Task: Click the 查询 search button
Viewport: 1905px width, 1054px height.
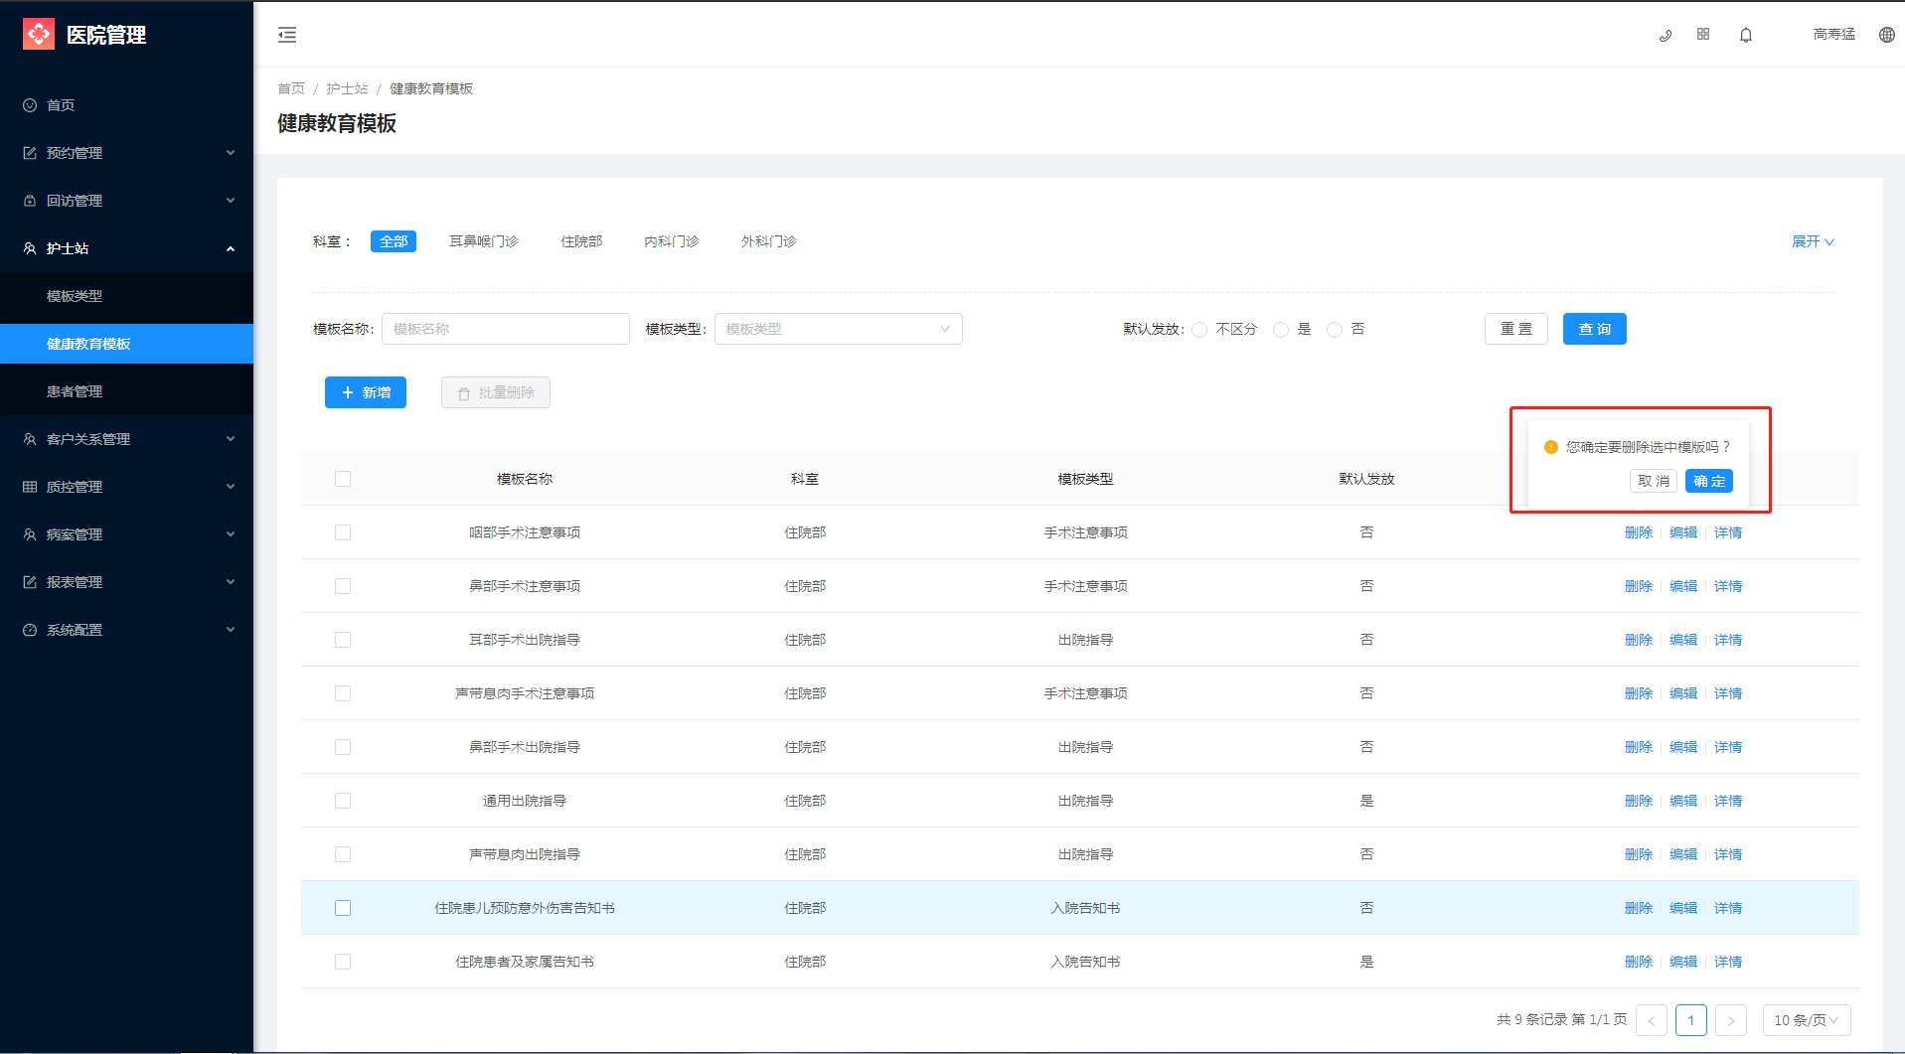Action: click(1595, 329)
